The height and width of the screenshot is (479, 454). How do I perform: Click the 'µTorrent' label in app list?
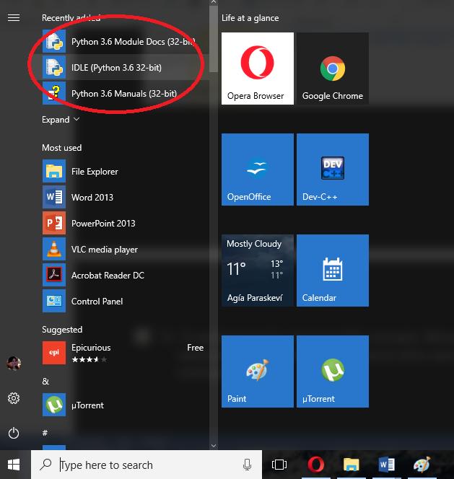click(x=87, y=405)
